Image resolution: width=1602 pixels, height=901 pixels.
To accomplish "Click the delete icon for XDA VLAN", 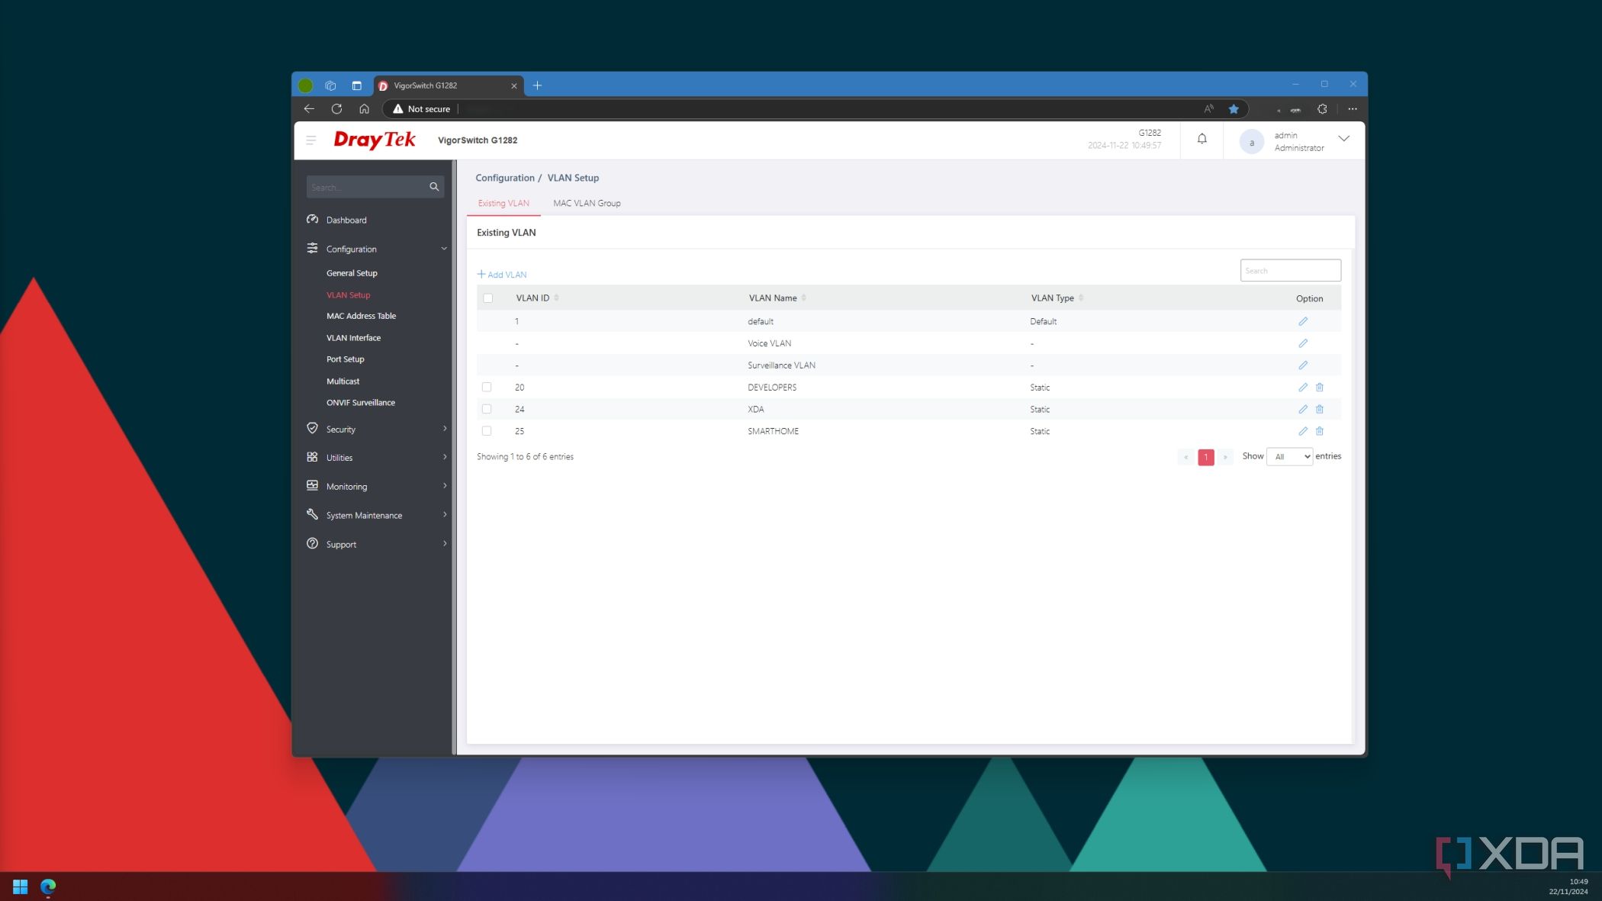I will 1319,408.
